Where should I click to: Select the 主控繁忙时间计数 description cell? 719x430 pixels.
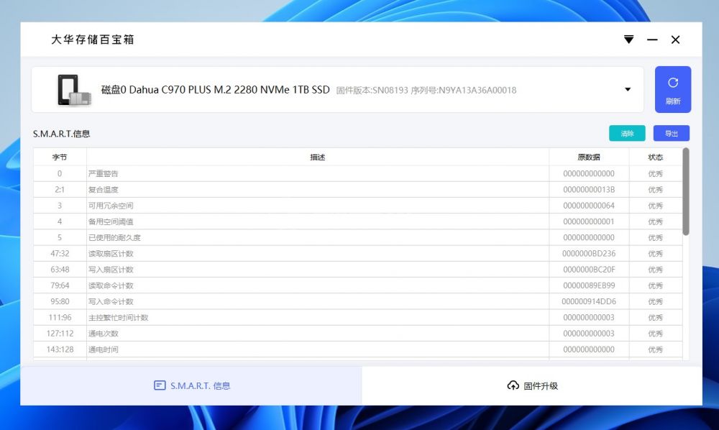coord(317,318)
